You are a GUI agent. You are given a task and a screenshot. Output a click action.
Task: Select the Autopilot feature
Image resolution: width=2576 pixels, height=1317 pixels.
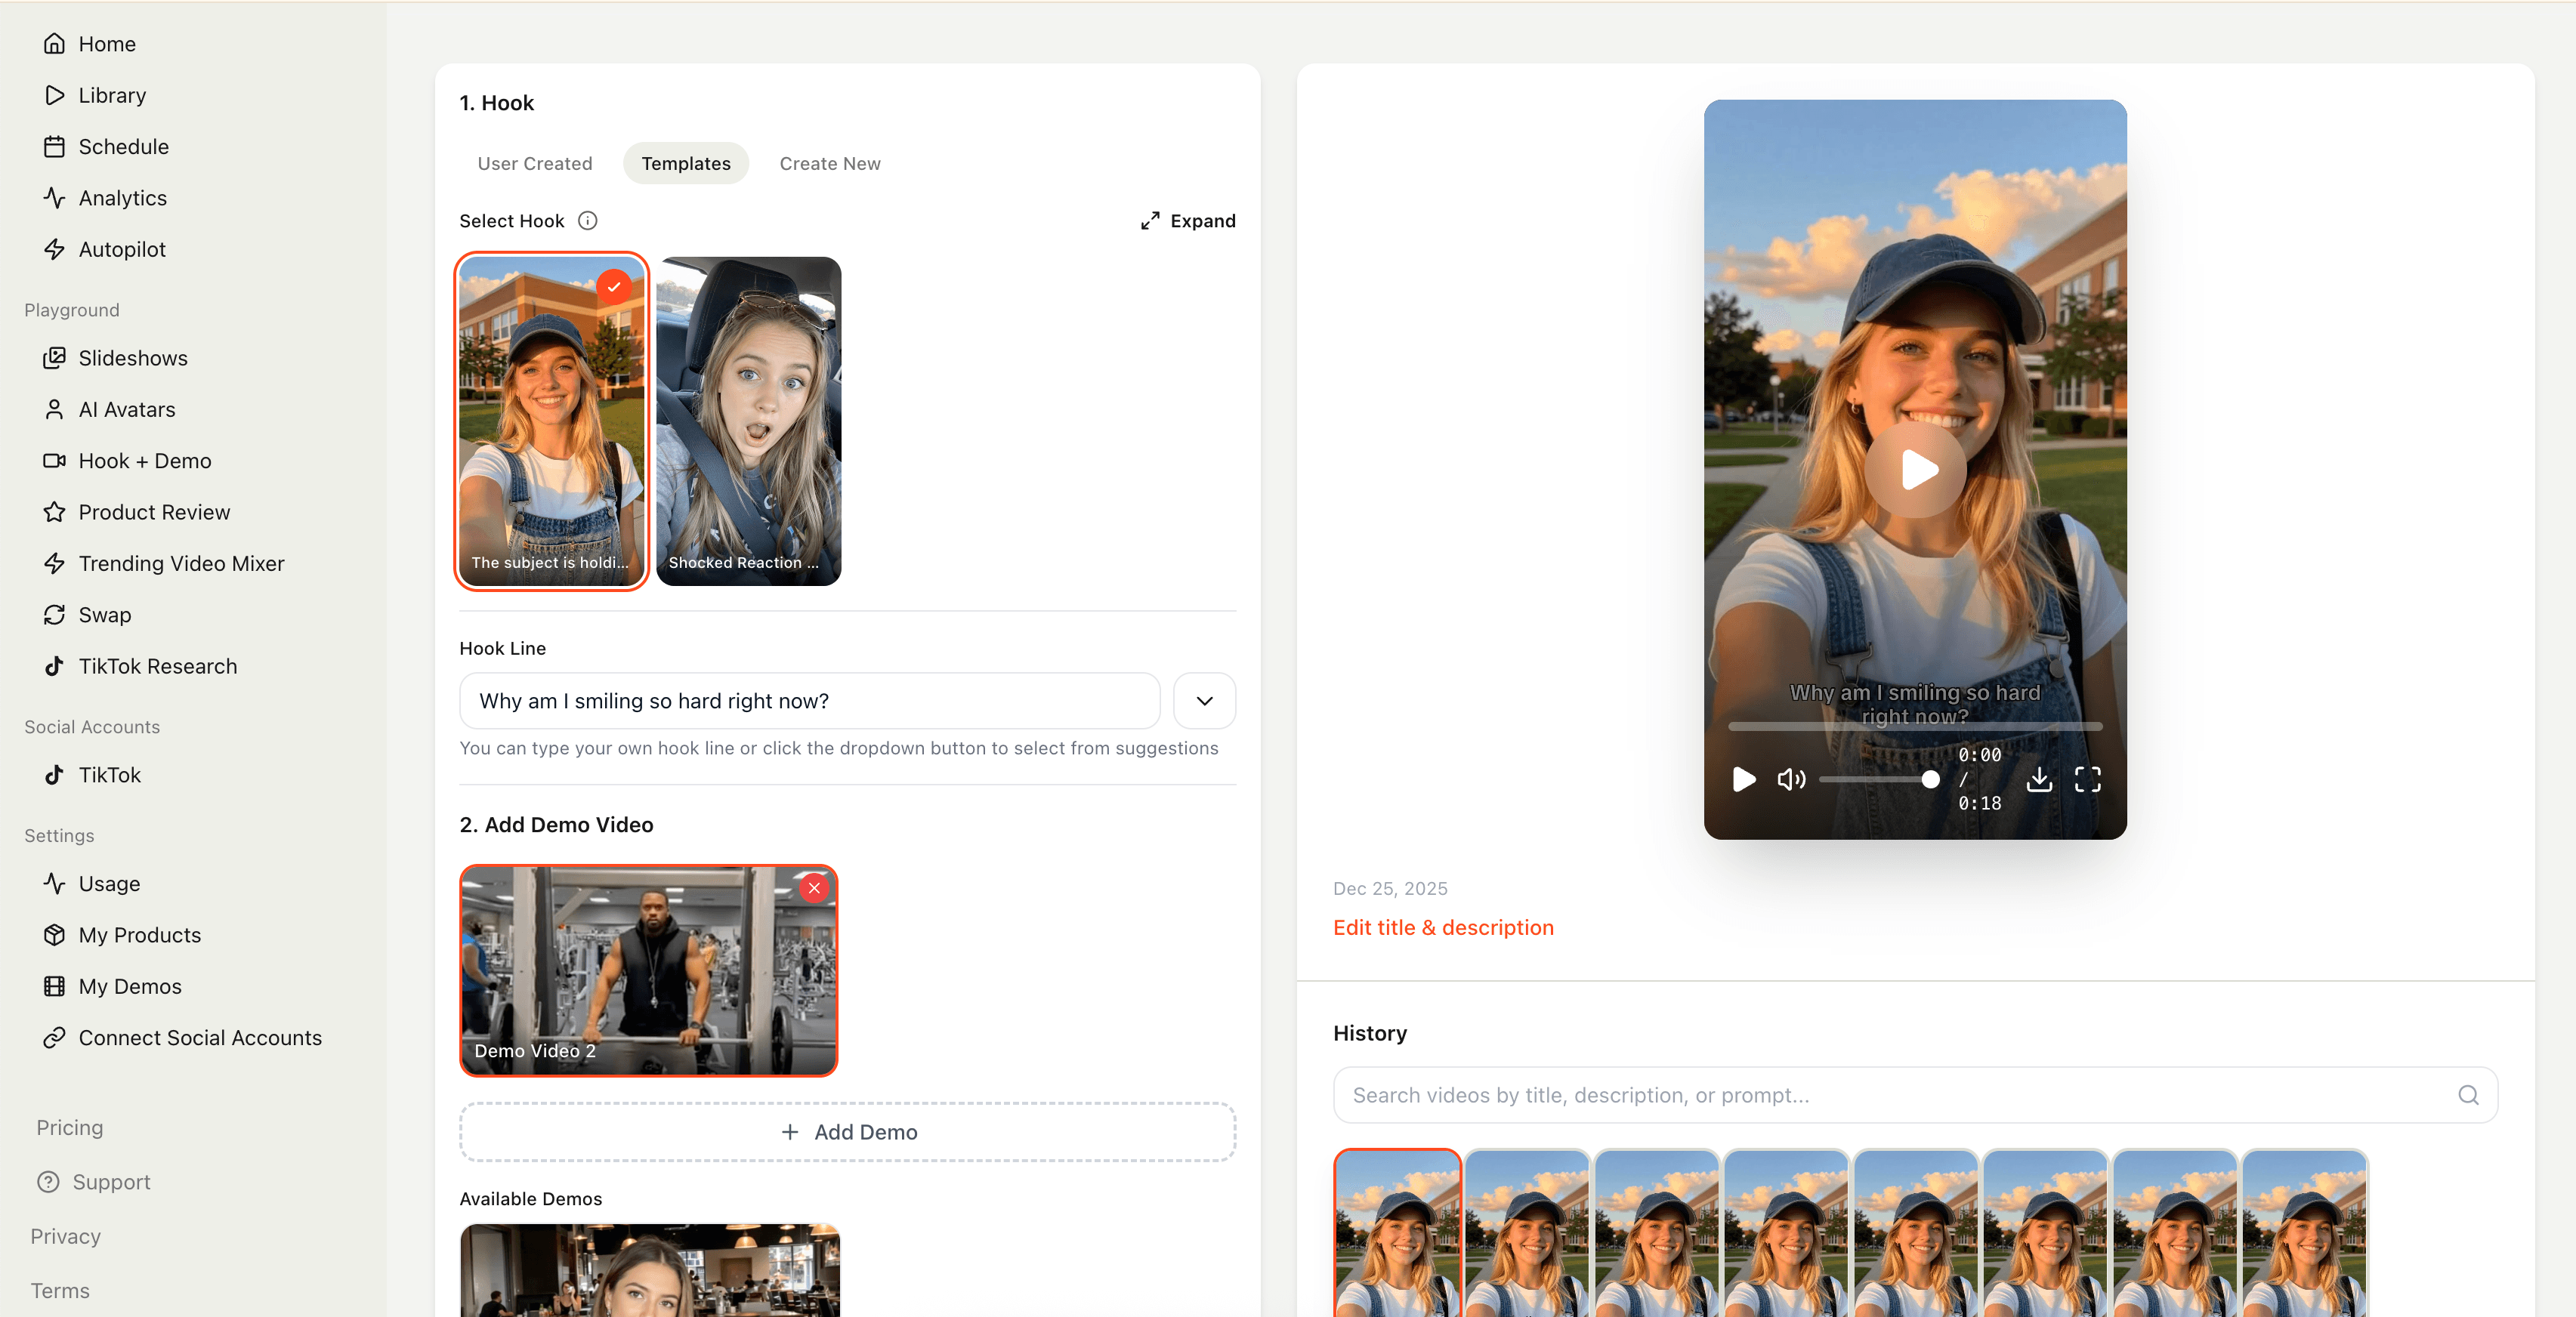pos(121,248)
